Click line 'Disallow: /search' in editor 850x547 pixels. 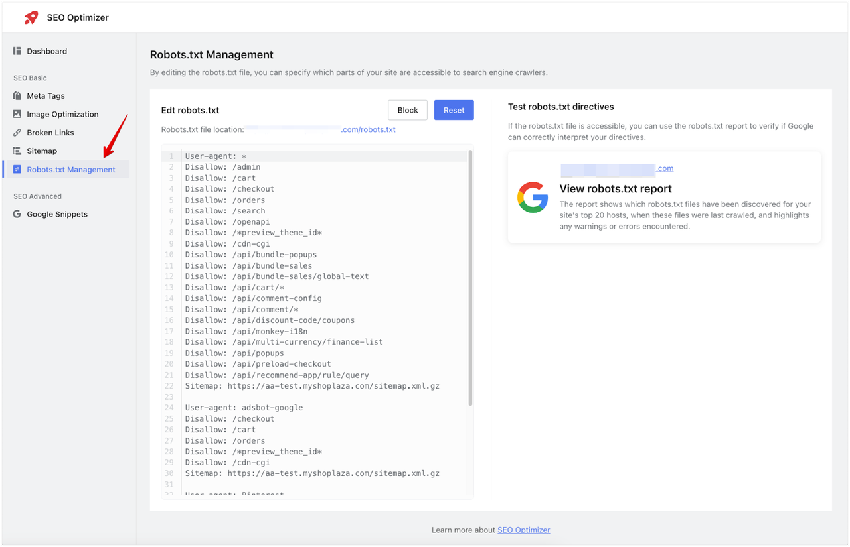click(x=225, y=211)
